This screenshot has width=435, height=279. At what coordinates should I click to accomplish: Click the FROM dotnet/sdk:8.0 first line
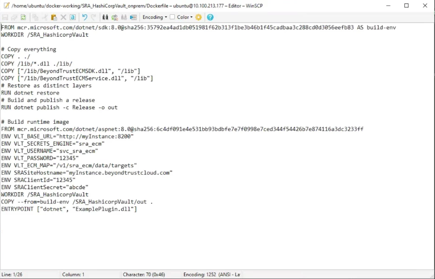coord(198,27)
